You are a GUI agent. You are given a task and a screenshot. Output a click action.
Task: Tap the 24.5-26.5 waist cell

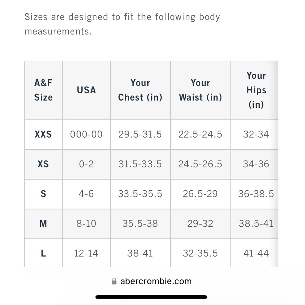200,164
